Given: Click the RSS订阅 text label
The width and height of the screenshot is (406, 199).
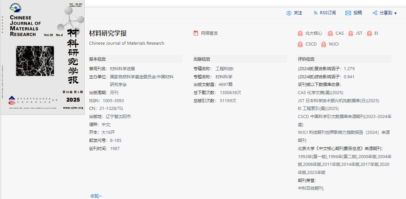Looking at the screenshot, I should pyautogui.click(x=328, y=13).
